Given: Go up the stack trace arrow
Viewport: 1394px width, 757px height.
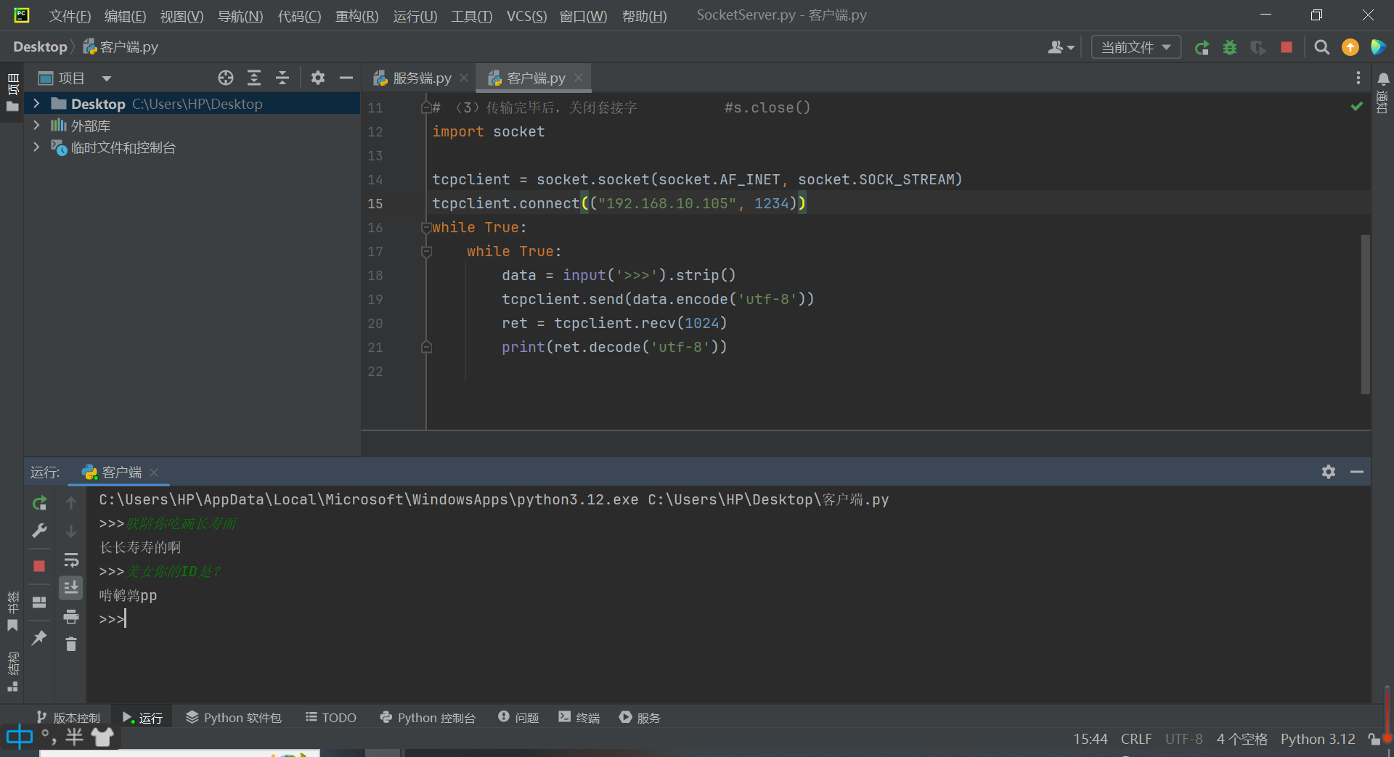Looking at the screenshot, I should point(71,503).
